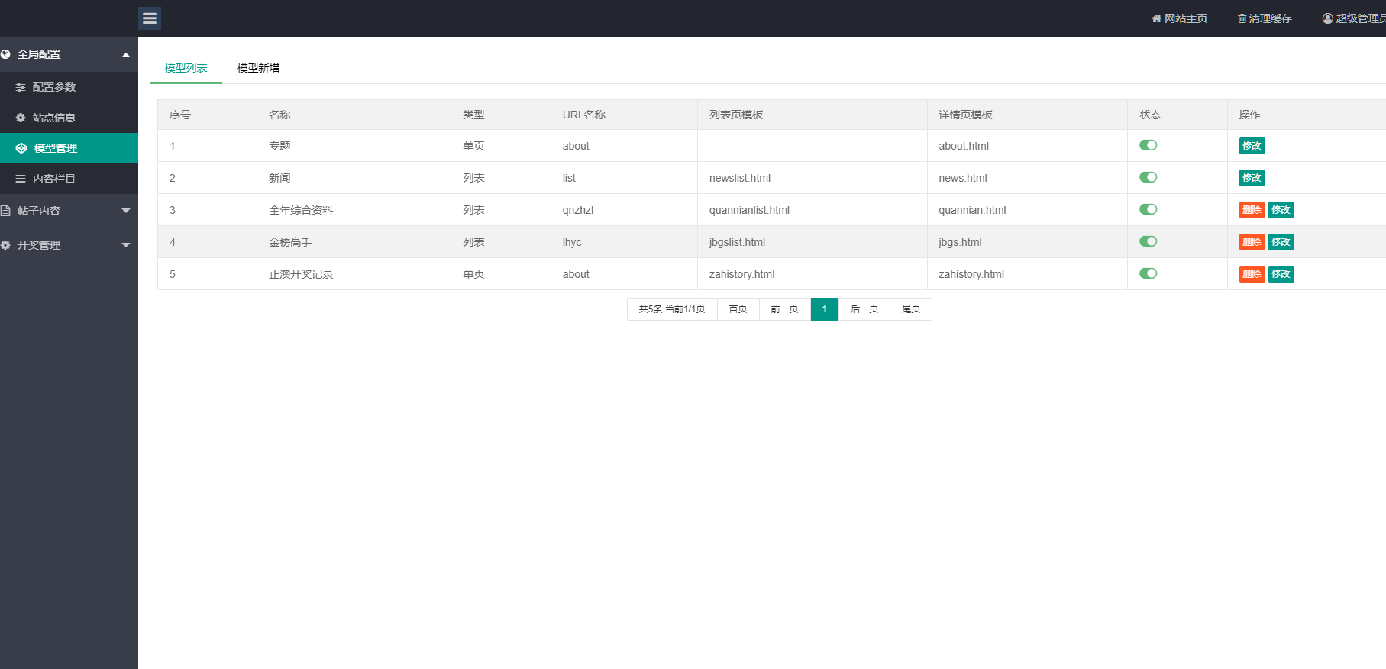Toggle status switch for 金榜高手 row
The image size is (1386, 669).
(x=1149, y=241)
